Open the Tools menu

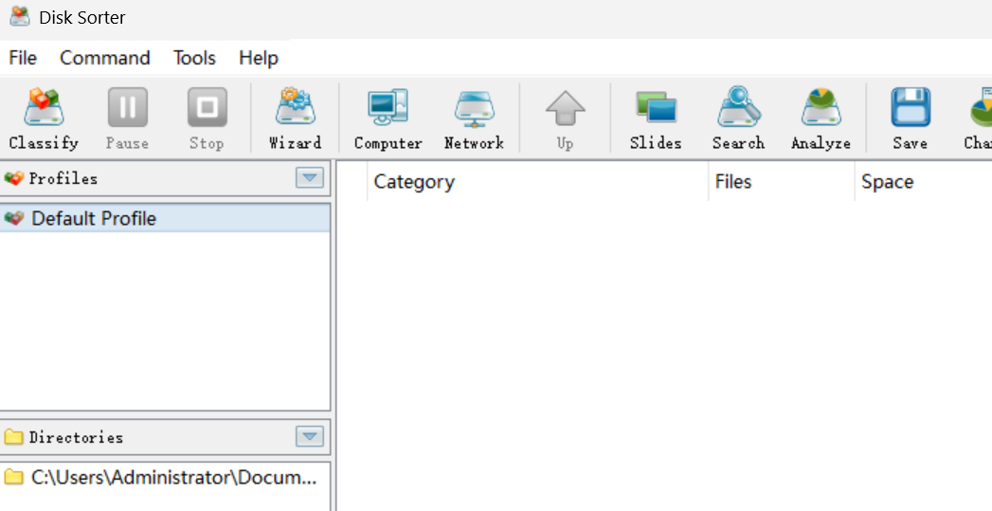pos(194,58)
